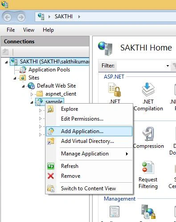Viewport: 176px width, 222px height.
Task: Open the File menu
Action: point(11,30)
